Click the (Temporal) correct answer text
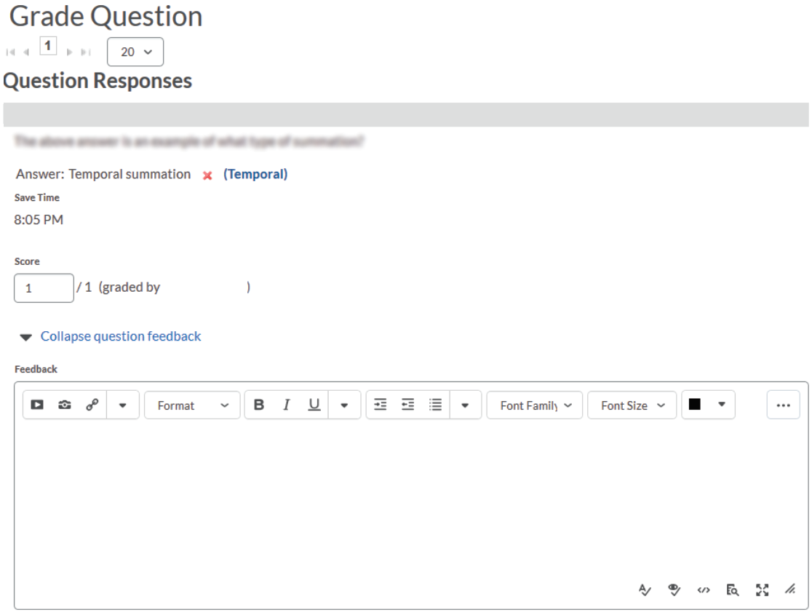The height and width of the screenshot is (615, 812). 255,174
